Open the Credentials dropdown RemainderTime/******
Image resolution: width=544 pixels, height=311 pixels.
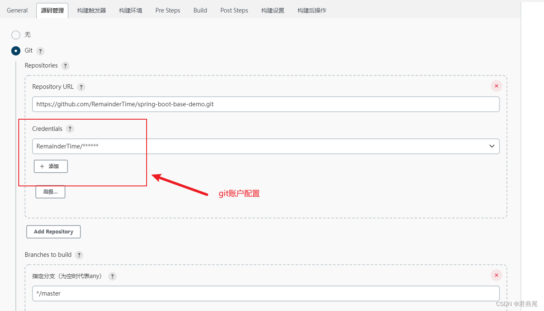pos(266,146)
